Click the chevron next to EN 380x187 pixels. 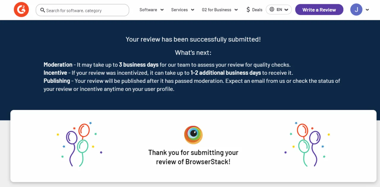pyautogui.click(x=286, y=10)
